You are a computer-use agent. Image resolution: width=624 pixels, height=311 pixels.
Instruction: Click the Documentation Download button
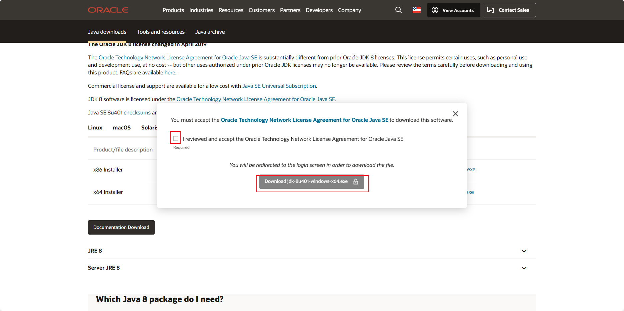click(x=121, y=227)
